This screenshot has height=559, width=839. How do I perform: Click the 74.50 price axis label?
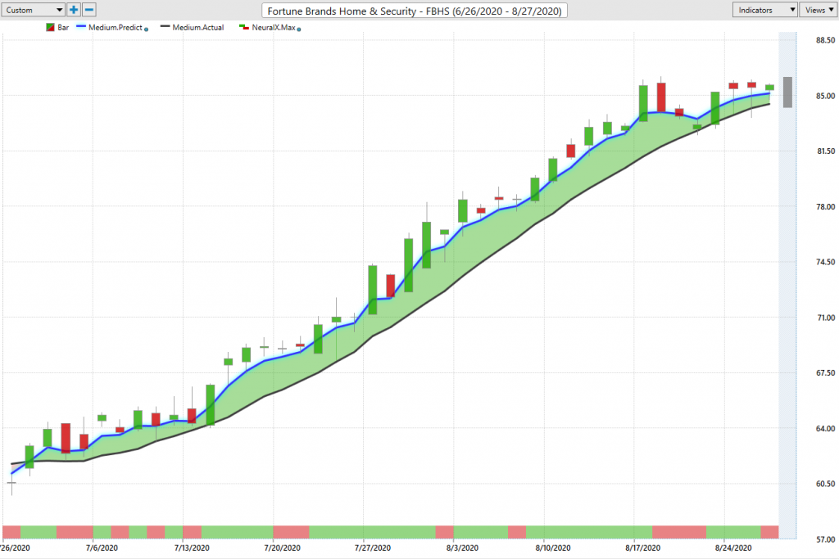[x=825, y=262]
